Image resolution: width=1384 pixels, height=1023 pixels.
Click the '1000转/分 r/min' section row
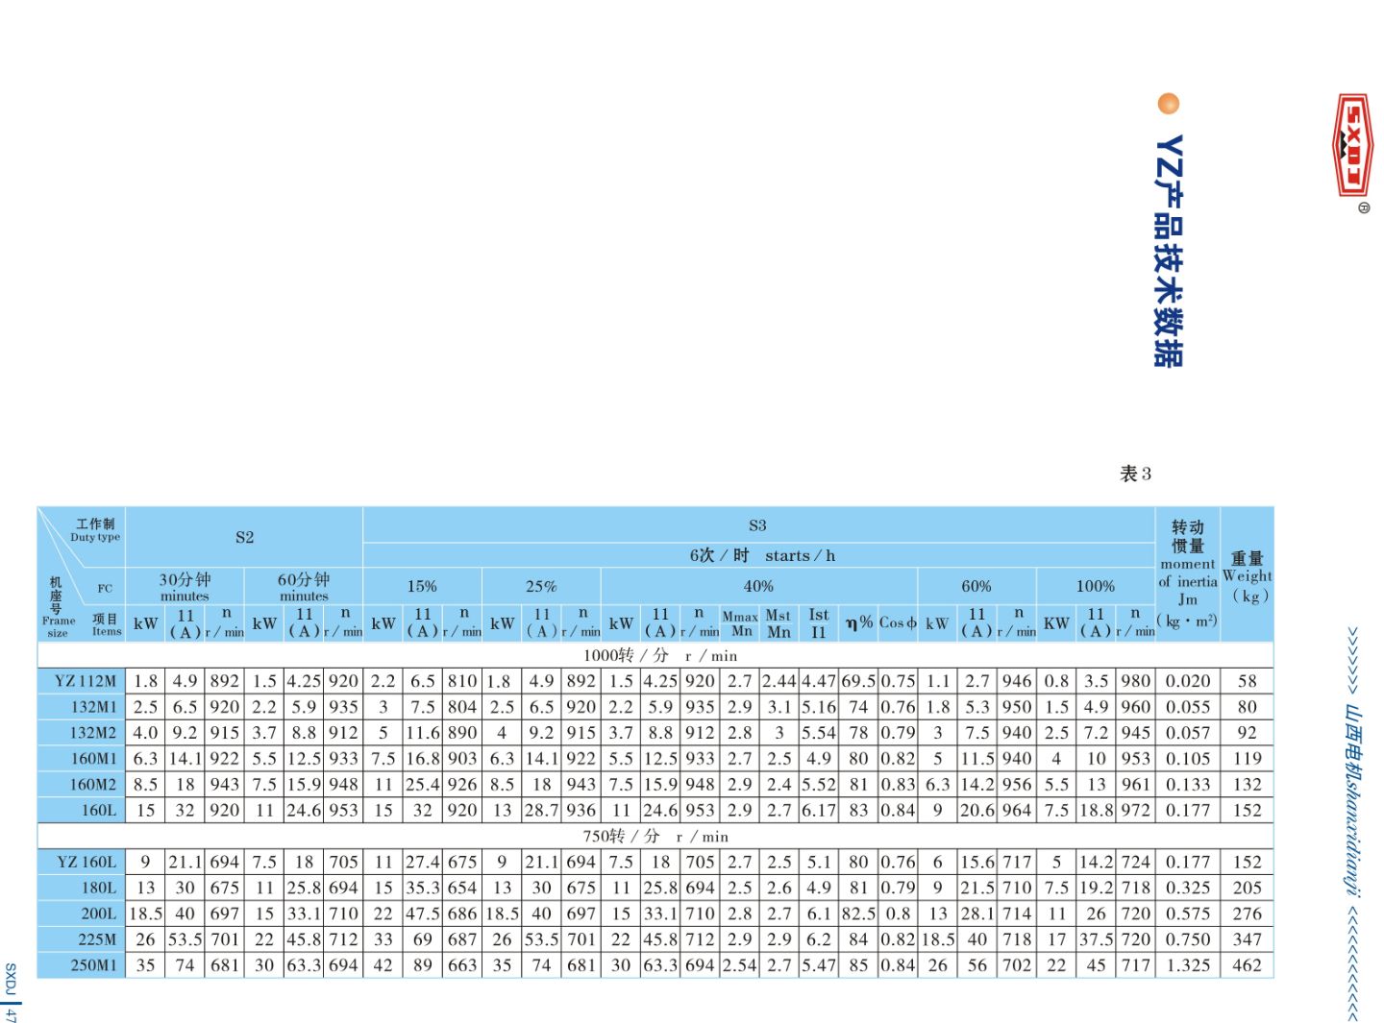[x=660, y=655]
